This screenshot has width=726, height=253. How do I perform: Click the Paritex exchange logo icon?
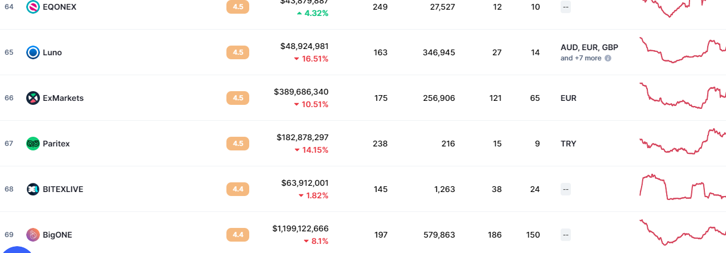pyautogui.click(x=33, y=144)
